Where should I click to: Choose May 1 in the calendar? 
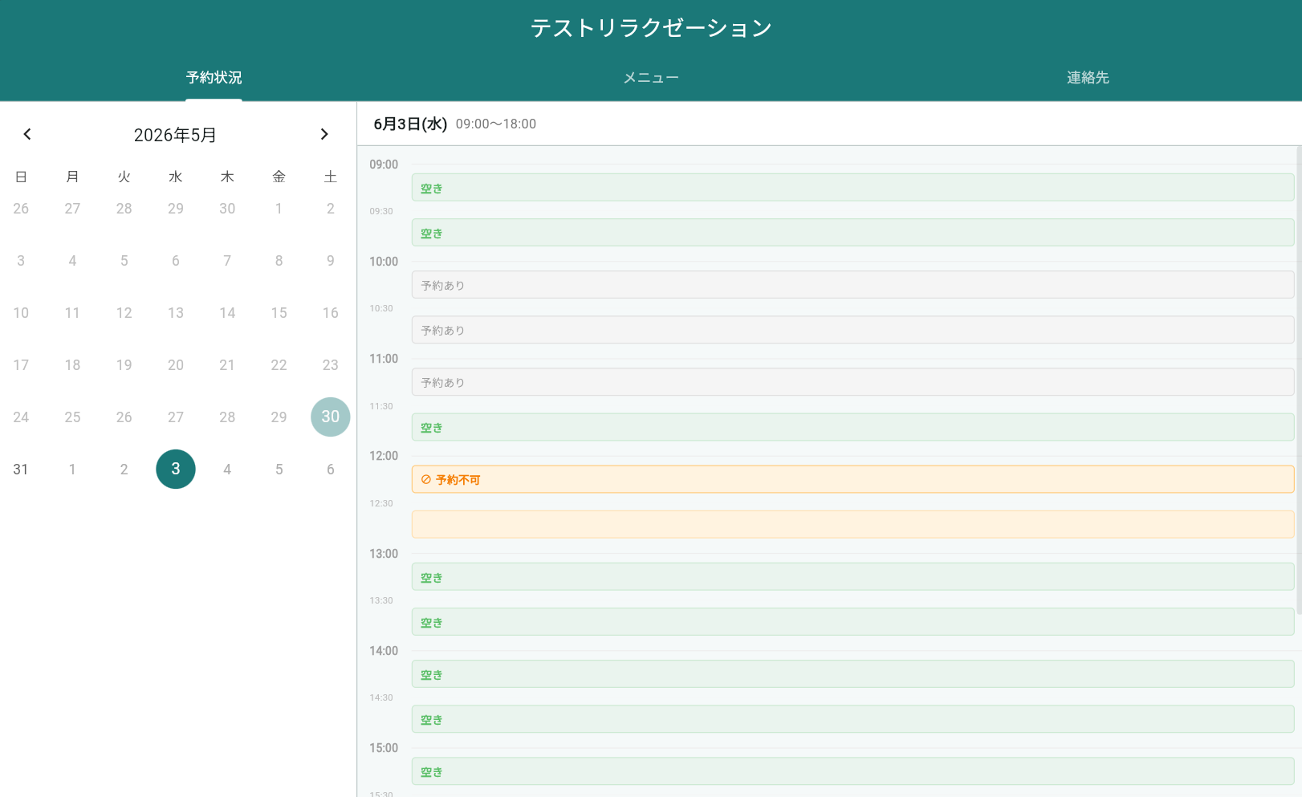click(x=279, y=209)
